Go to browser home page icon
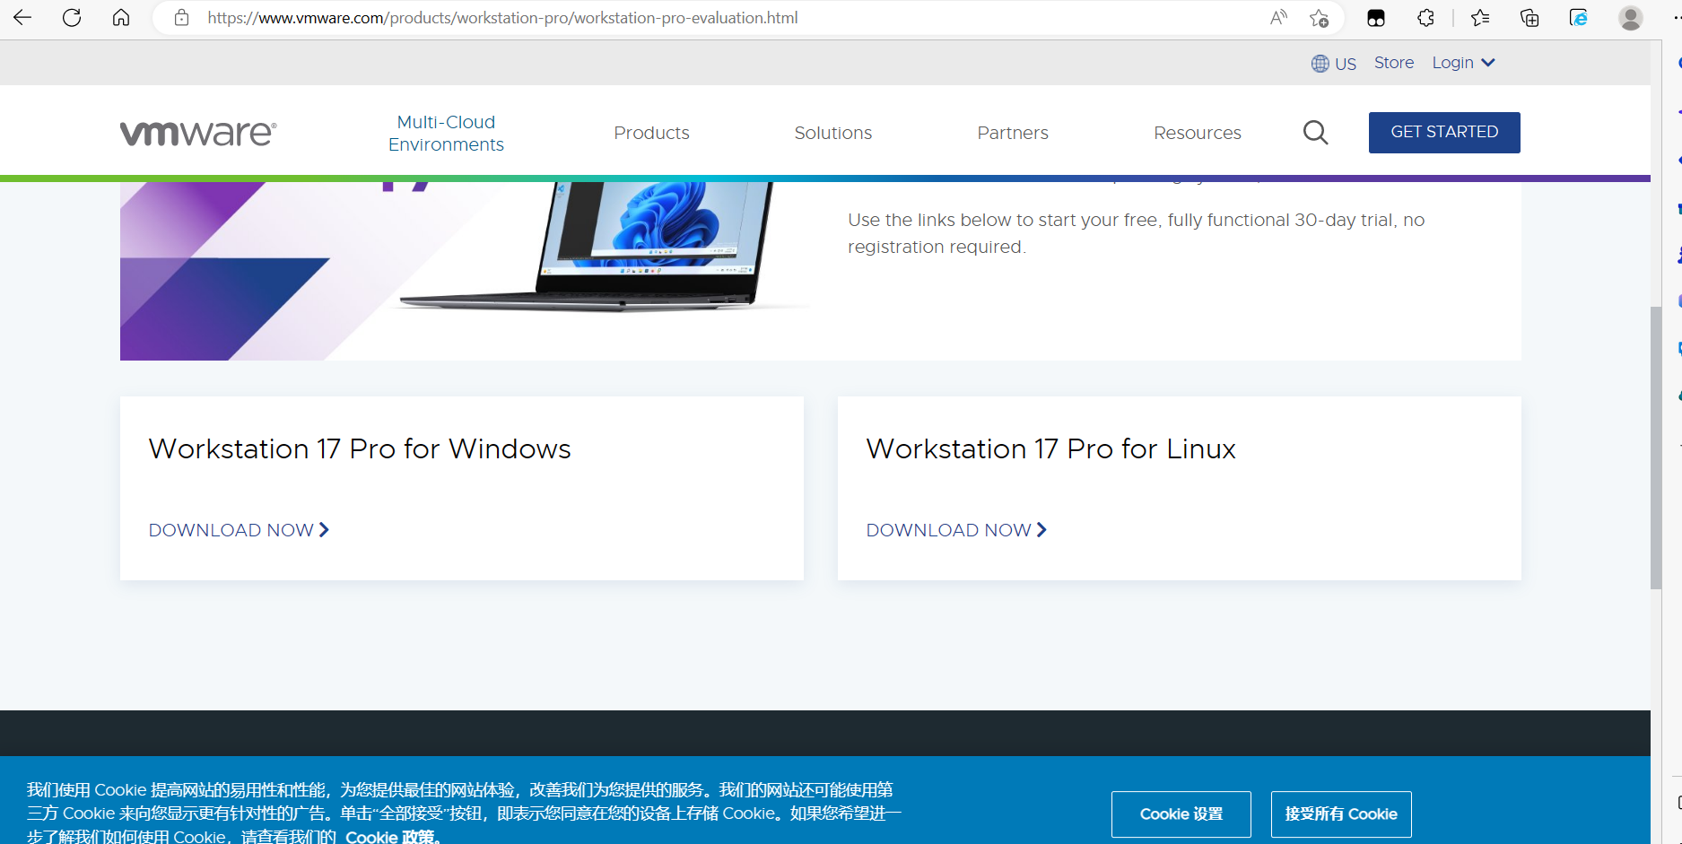The height and width of the screenshot is (844, 1682). (121, 17)
